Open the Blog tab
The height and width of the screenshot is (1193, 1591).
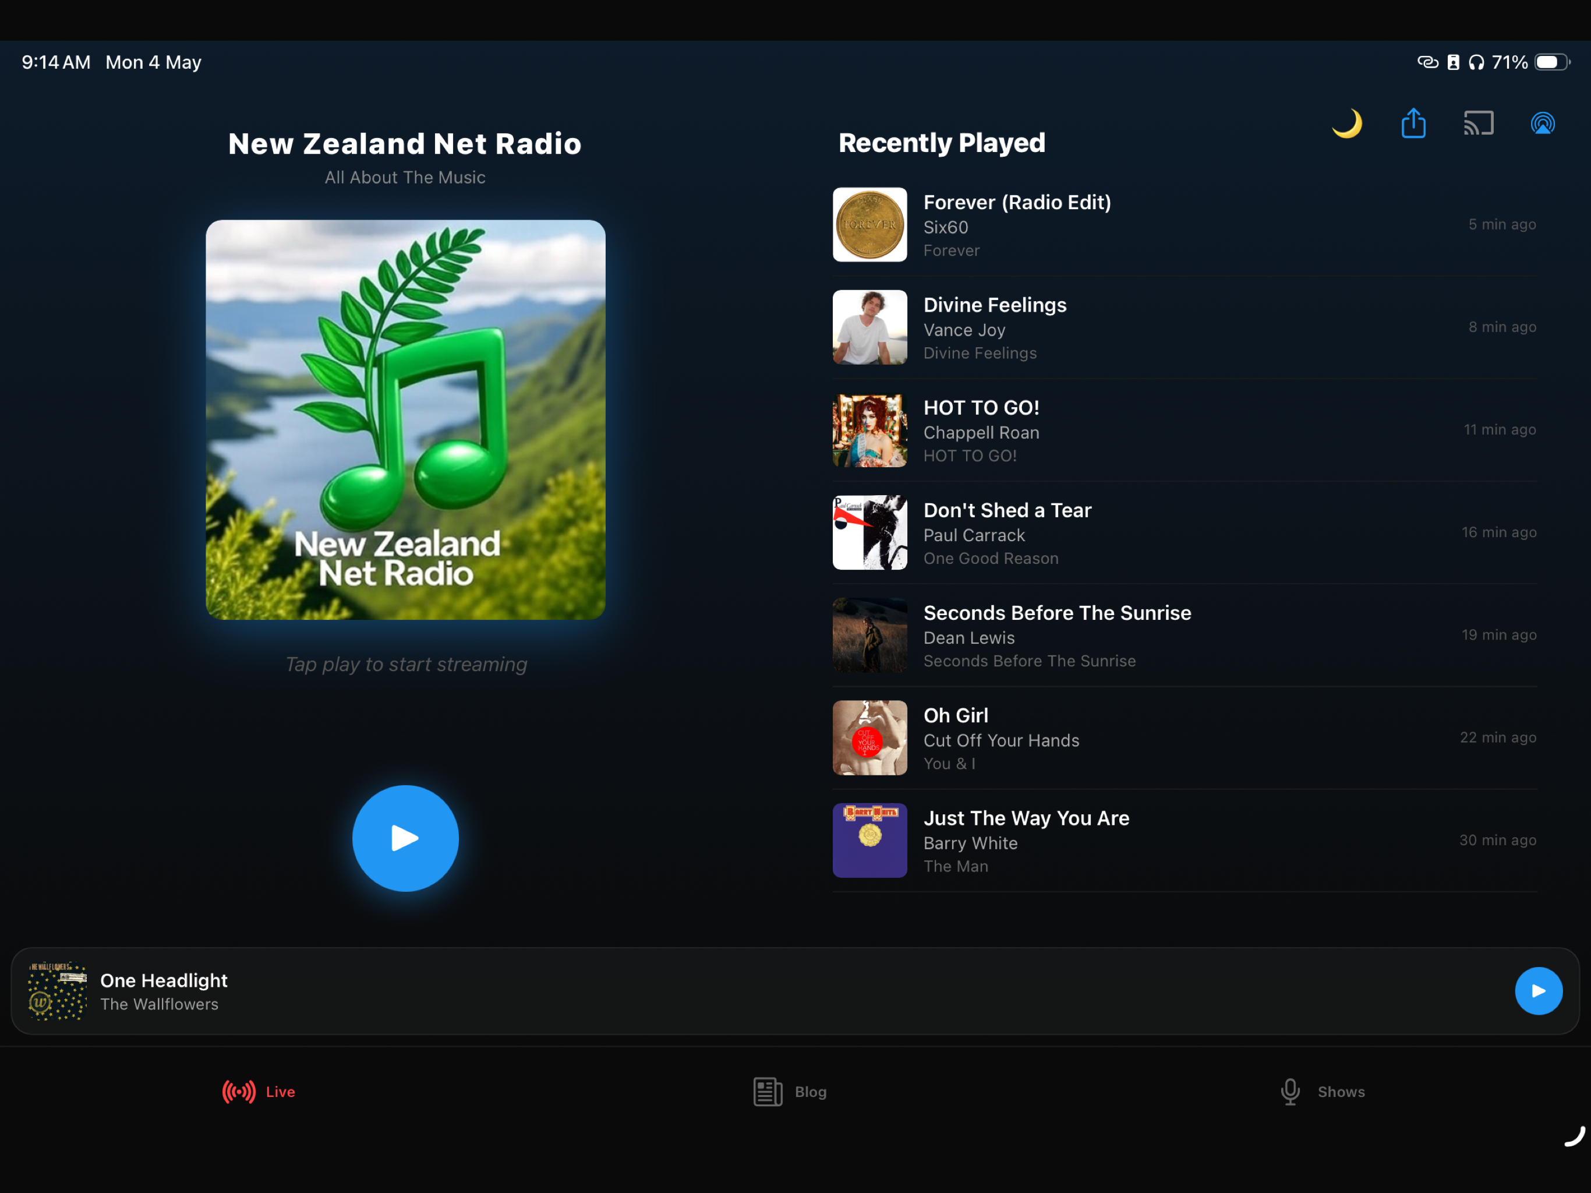[790, 1091]
